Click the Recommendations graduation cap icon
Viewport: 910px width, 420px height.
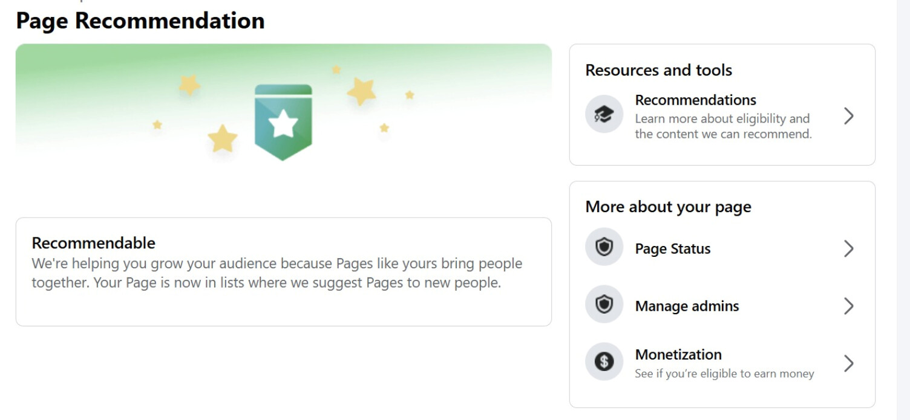pos(604,114)
